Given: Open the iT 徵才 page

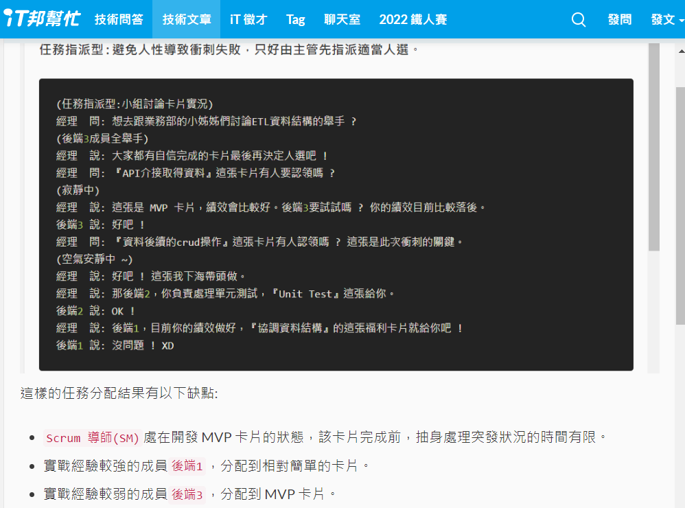Looking at the screenshot, I should [248, 19].
